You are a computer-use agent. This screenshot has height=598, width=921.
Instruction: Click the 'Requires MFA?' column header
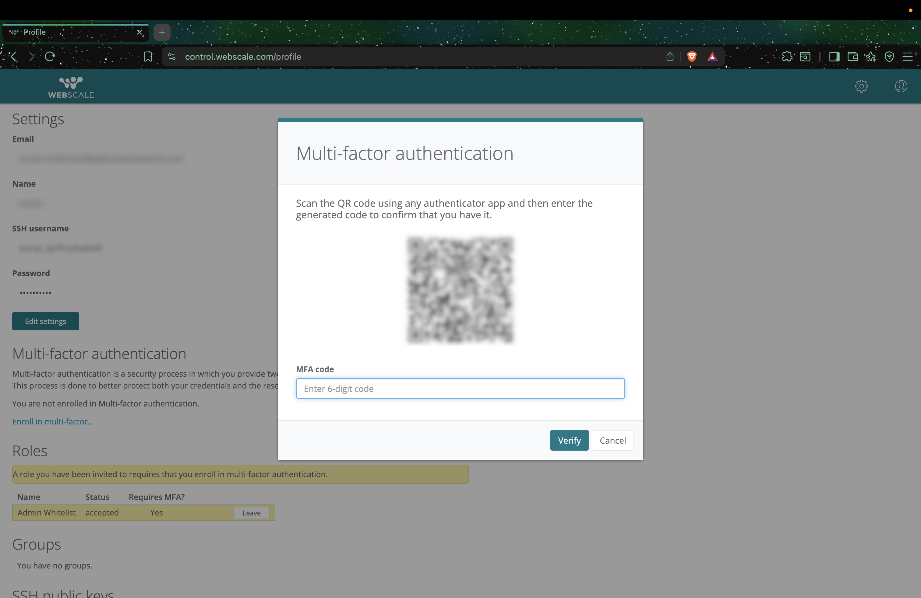(x=157, y=497)
